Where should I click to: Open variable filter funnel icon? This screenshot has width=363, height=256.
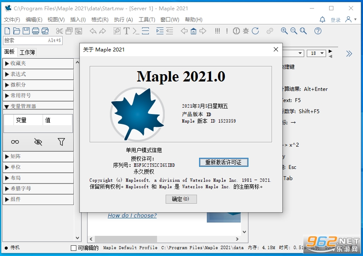tap(61, 142)
